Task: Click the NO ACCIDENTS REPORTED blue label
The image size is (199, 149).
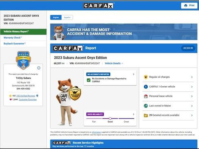Action: click(x=98, y=74)
